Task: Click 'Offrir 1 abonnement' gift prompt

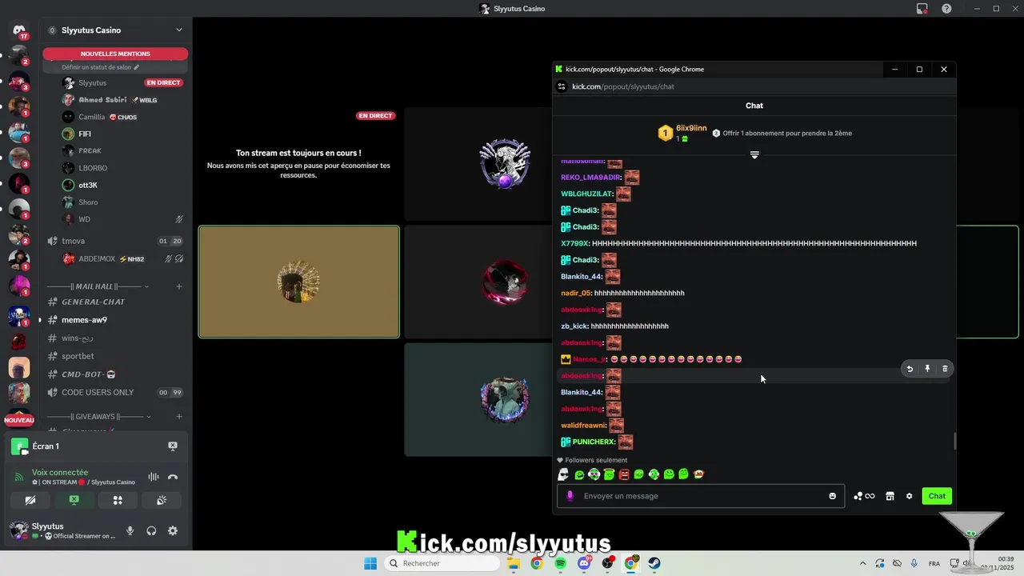Action: tap(782, 134)
